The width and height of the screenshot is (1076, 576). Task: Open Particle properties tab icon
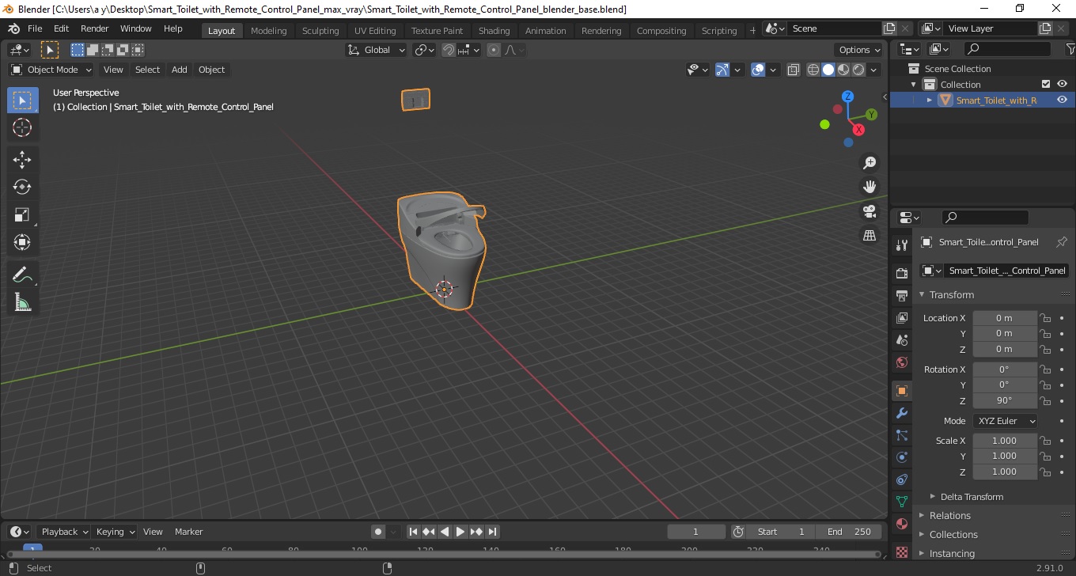click(x=902, y=435)
